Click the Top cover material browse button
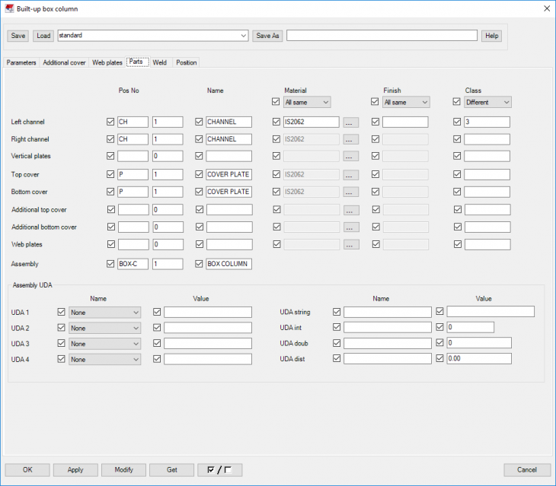 point(350,174)
